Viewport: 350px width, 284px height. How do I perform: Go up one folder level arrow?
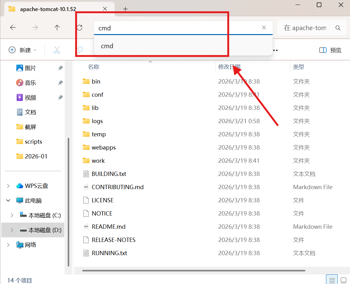pyautogui.click(x=57, y=28)
